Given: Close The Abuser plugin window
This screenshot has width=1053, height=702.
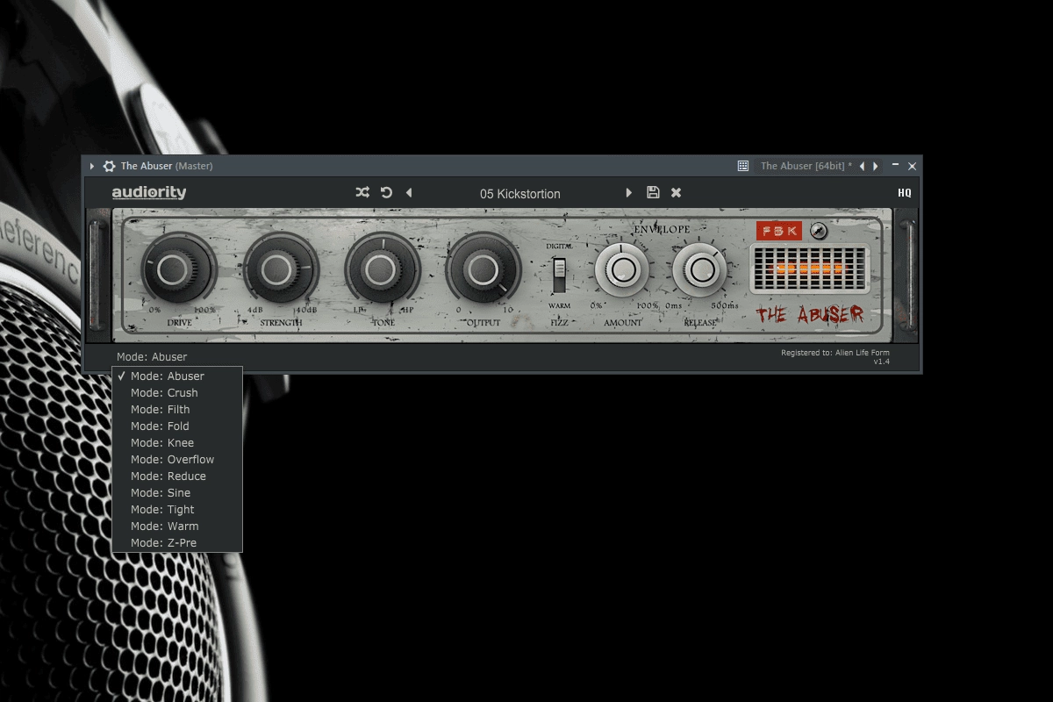Looking at the screenshot, I should coord(912,166).
